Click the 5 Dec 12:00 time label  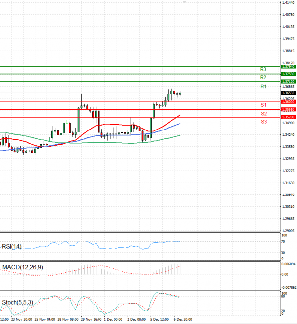point(159,319)
